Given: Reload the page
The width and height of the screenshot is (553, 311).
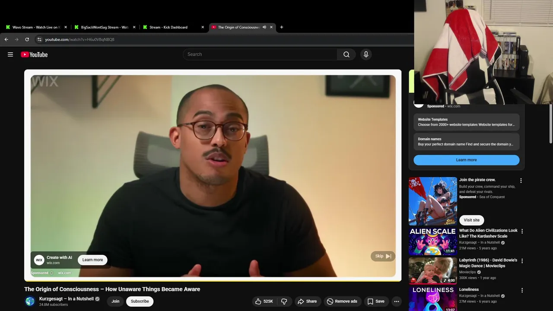Looking at the screenshot, I should click(x=27, y=39).
